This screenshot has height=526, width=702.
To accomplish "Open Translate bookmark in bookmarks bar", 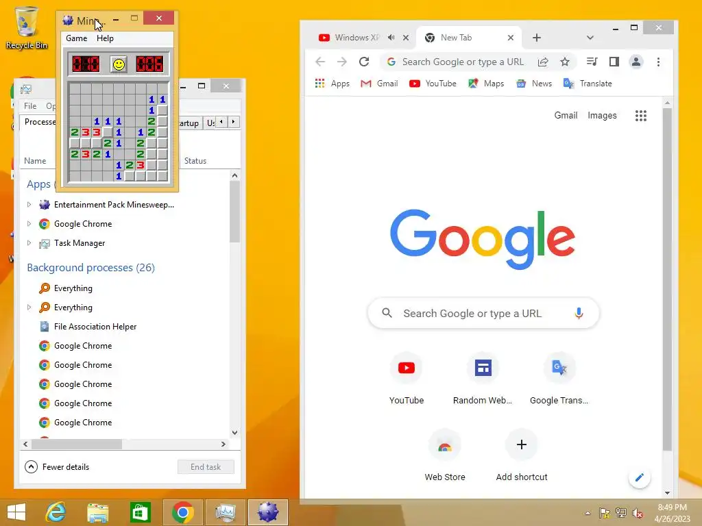I will (x=588, y=83).
